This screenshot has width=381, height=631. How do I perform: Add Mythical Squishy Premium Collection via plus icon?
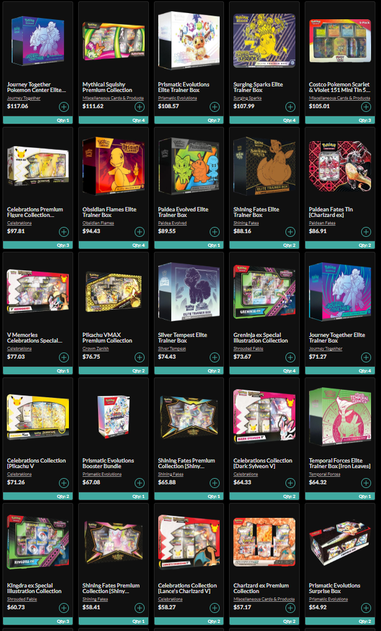pos(140,107)
